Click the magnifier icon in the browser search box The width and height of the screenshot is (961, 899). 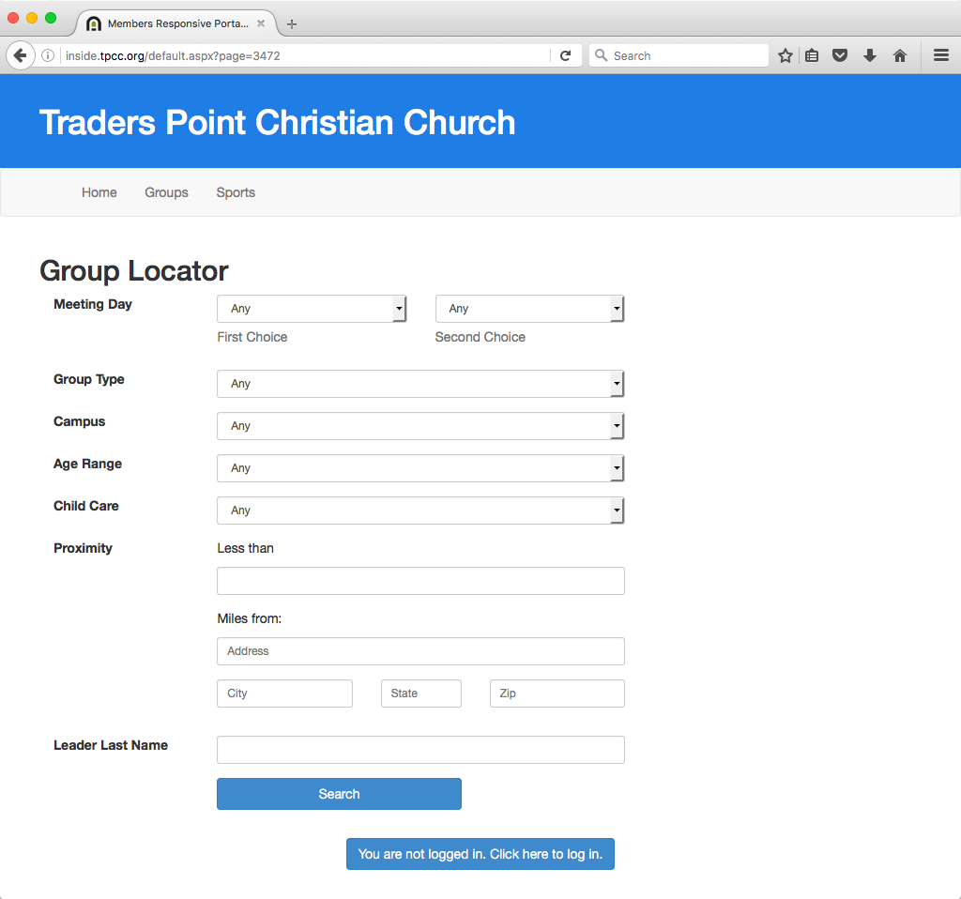pos(602,55)
